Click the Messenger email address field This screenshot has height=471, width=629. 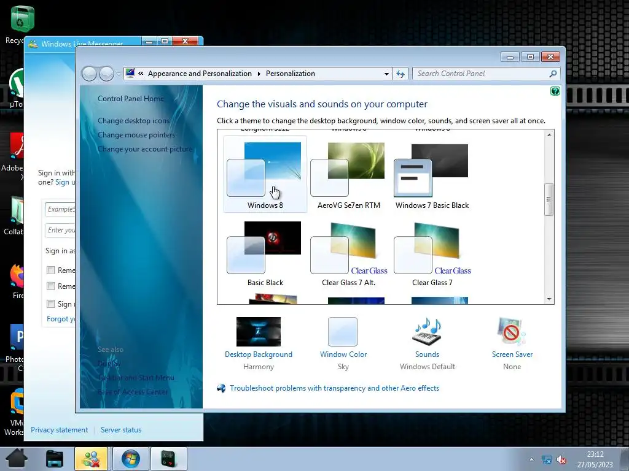(60, 209)
